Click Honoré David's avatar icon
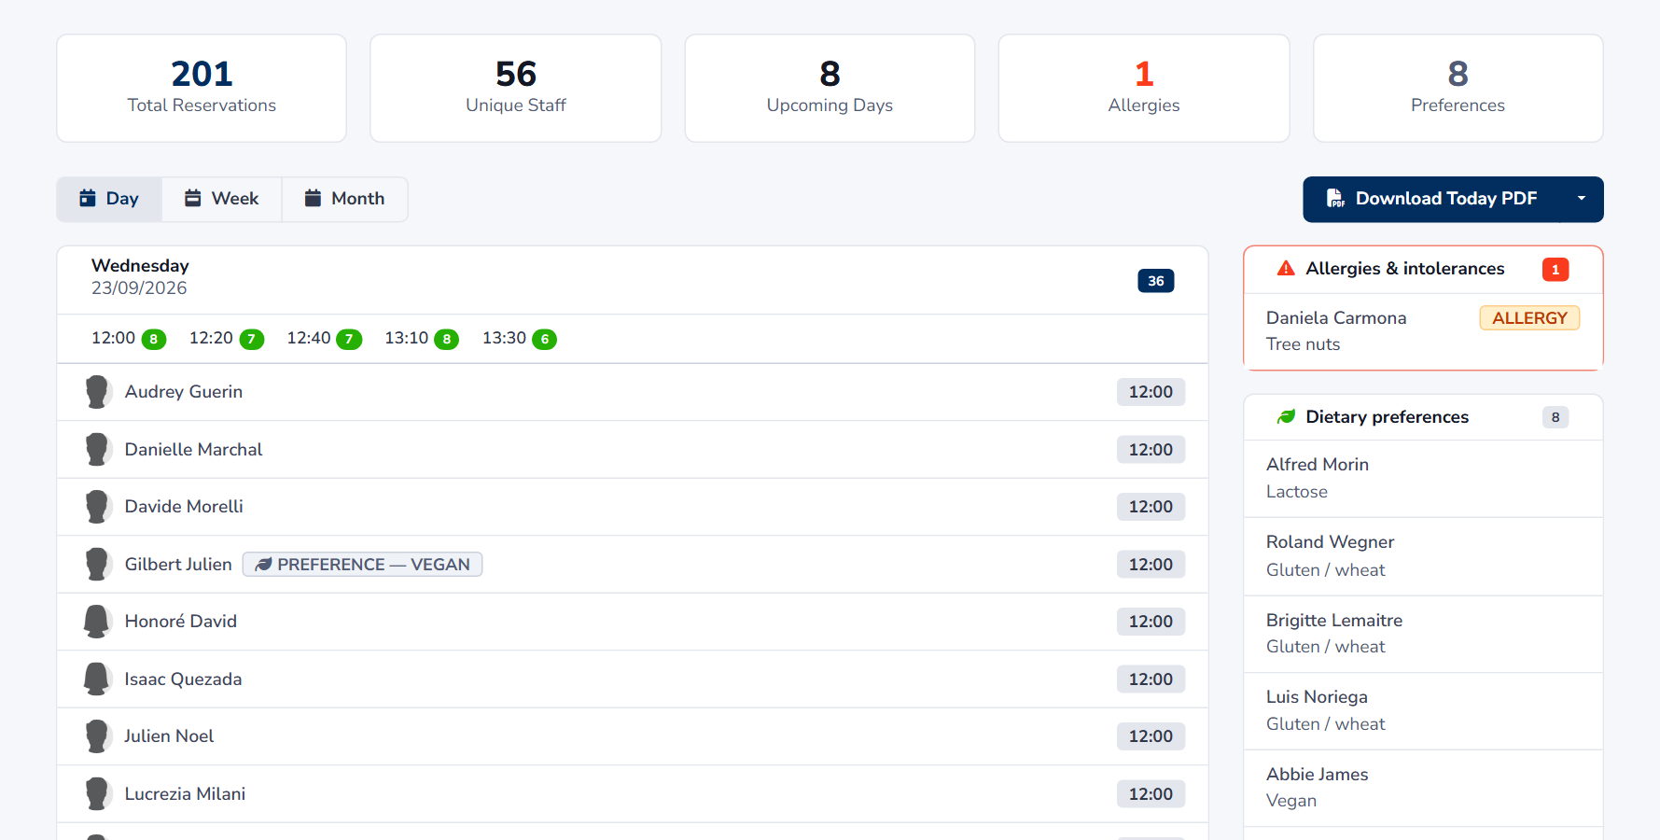 tap(97, 622)
